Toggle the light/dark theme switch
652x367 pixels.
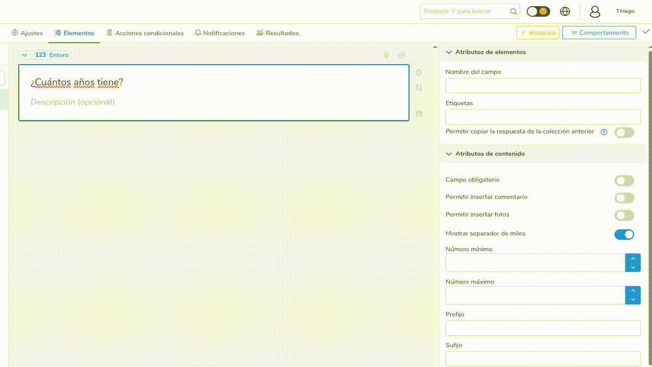point(538,11)
